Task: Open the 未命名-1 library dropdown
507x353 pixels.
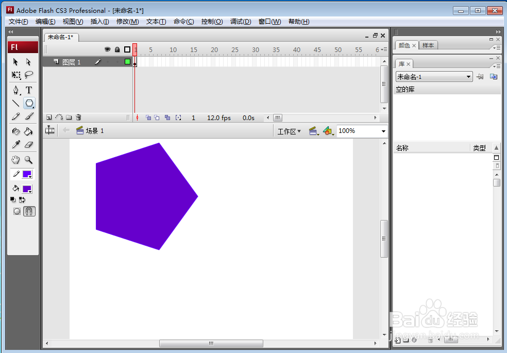Action: coord(434,77)
